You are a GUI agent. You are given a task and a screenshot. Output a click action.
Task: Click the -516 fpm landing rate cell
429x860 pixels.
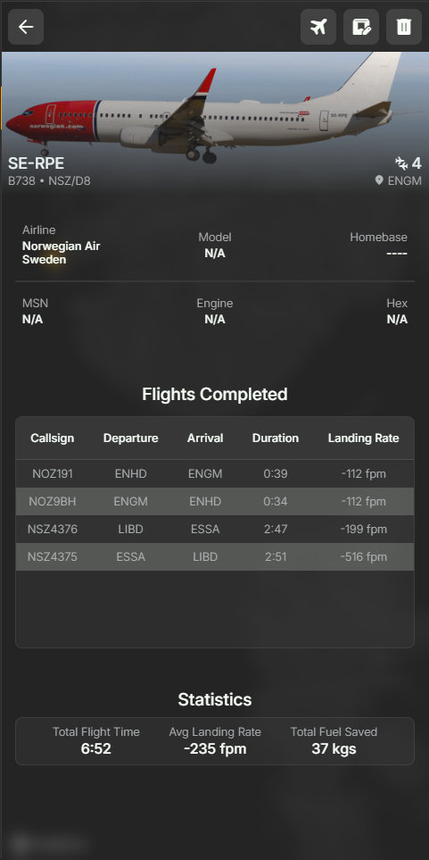[363, 556]
